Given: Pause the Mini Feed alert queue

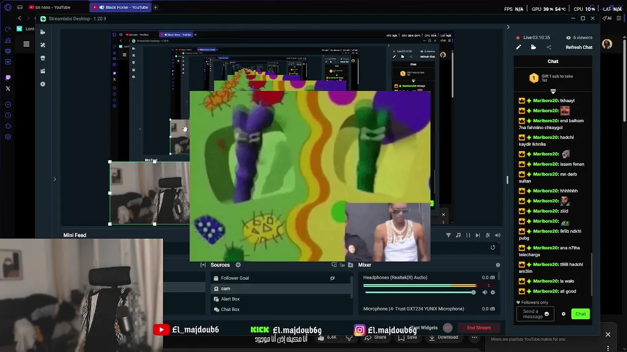Looking at the screenshot, I should pyautogui.click(x=468, y=235).
